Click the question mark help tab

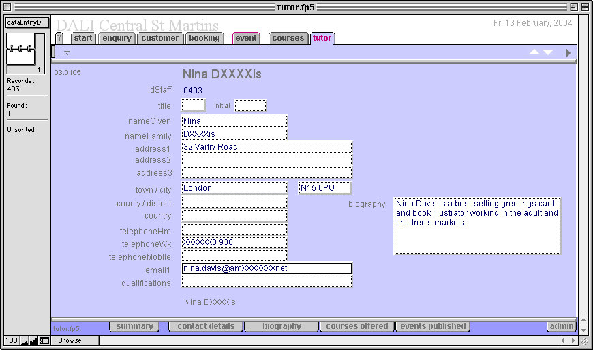[x=59, y=38]
